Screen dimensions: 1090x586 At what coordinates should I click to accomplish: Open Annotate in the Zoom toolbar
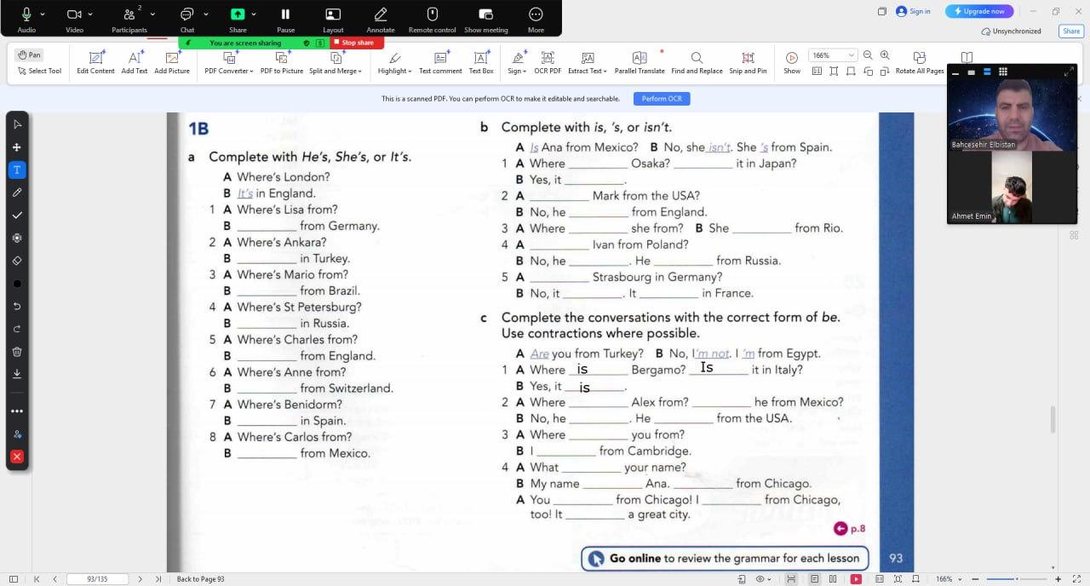381,19
